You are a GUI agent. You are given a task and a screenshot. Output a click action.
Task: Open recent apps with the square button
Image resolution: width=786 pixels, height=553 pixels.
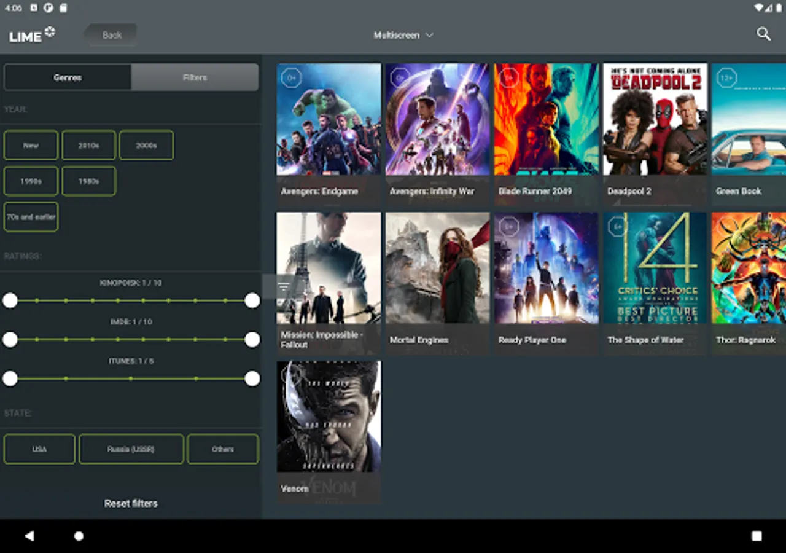pos(757,536)
